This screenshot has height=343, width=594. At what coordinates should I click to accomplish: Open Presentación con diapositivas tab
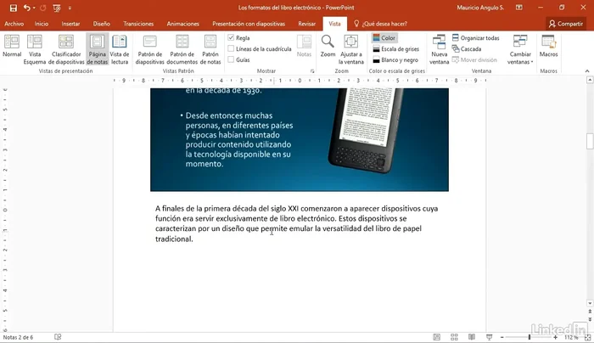pyautogui.click(x=249, y=24)
